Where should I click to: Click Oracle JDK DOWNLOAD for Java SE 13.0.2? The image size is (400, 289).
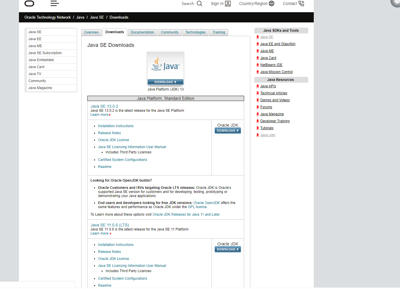point(228,131)
